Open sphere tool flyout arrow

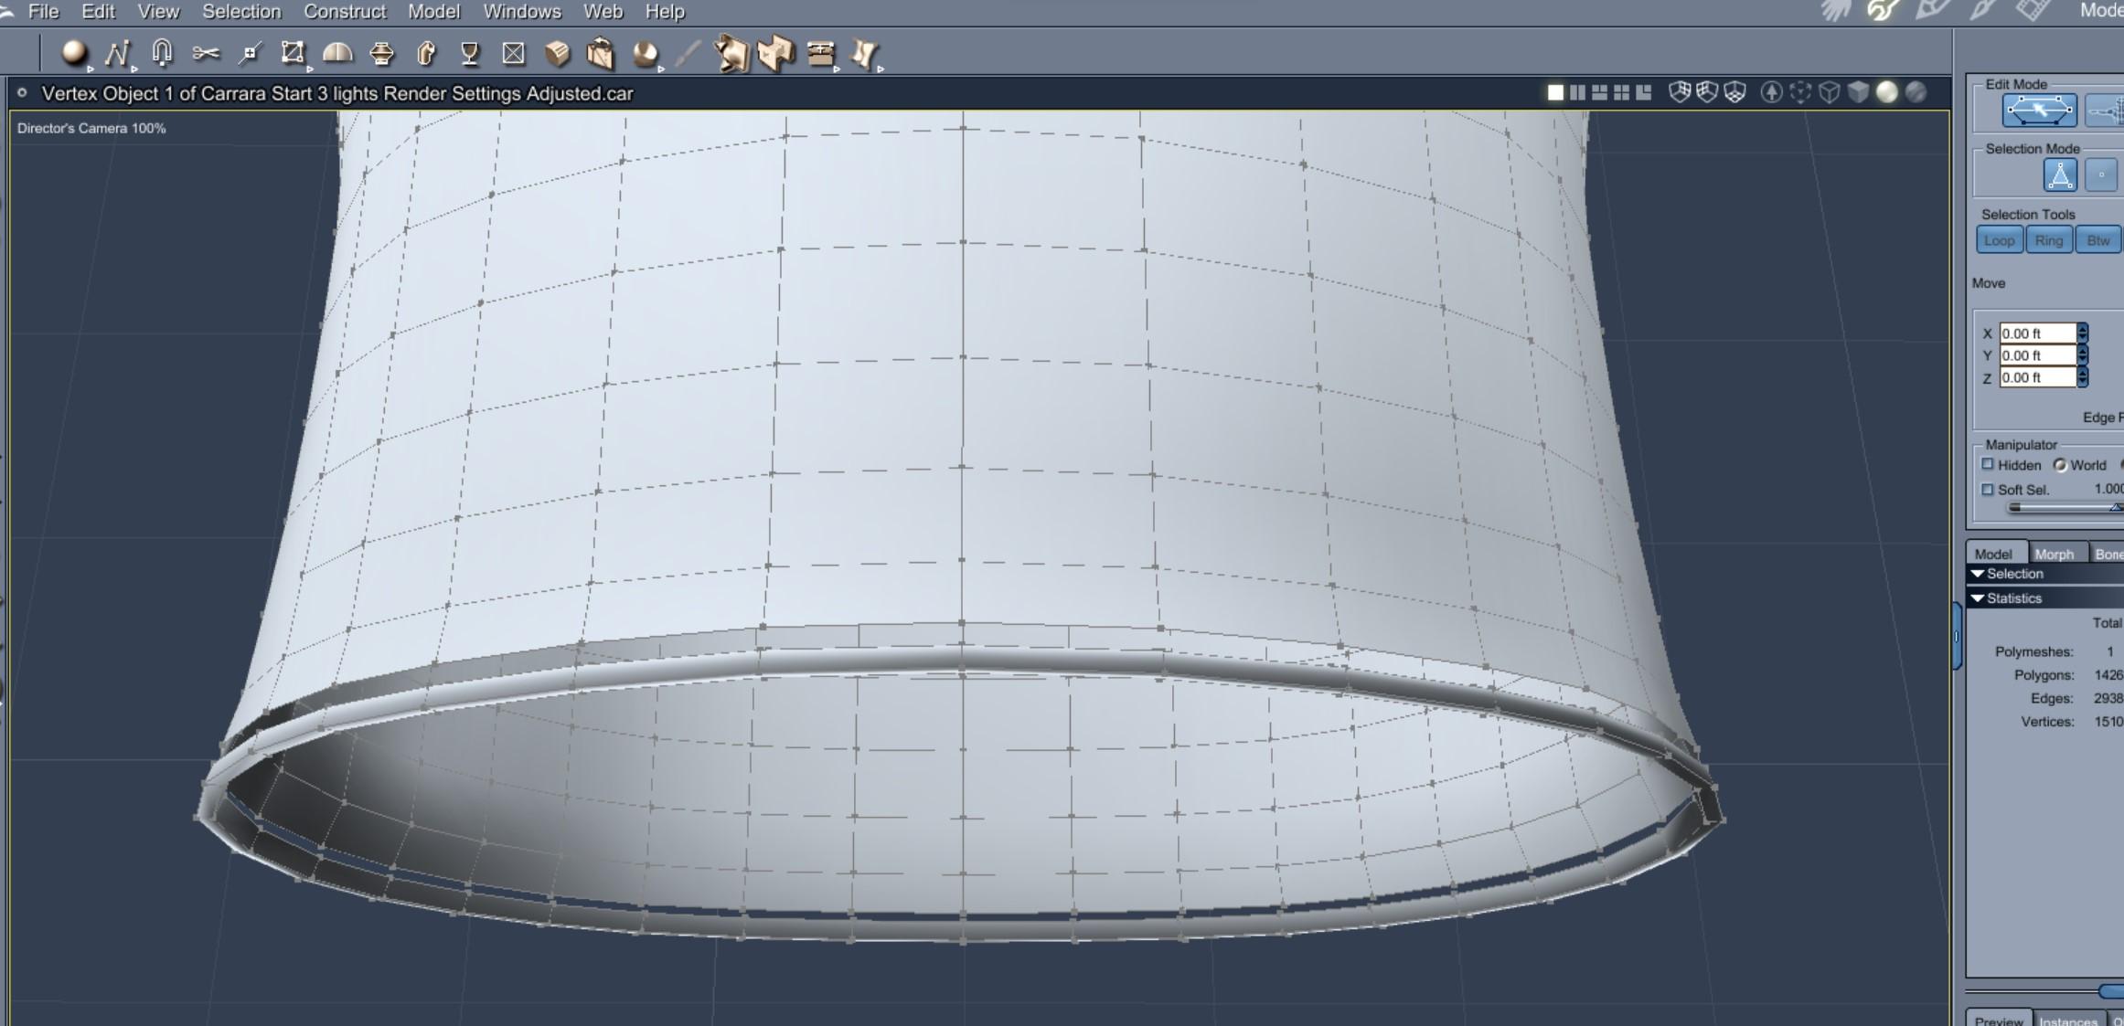coord(90,69)
